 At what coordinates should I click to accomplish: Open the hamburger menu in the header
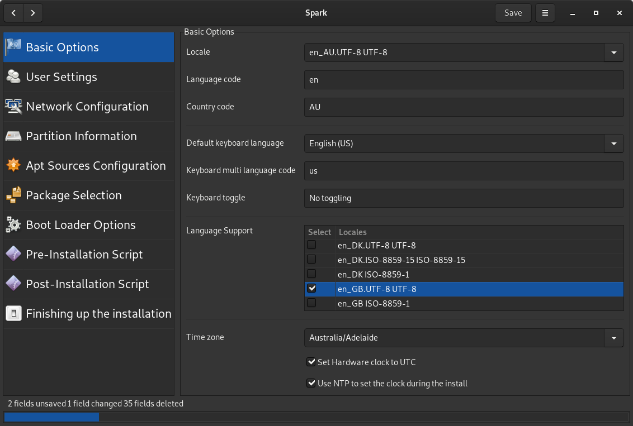(x=545, y=13)
